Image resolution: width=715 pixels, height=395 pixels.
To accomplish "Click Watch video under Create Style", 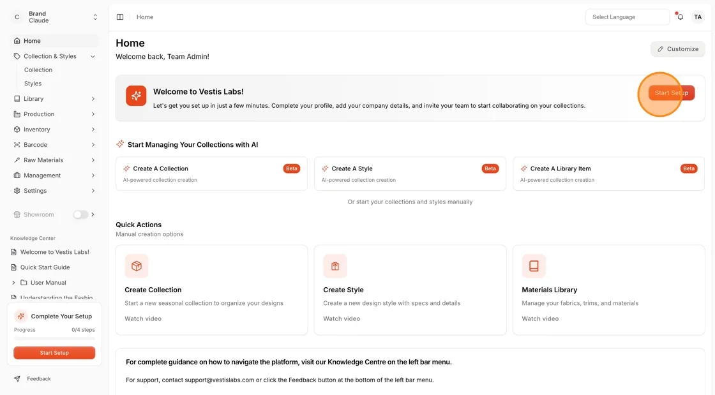I will point(342,319).
